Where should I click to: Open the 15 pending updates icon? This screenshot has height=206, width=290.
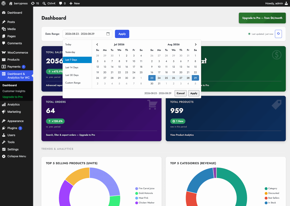(33, 3)
